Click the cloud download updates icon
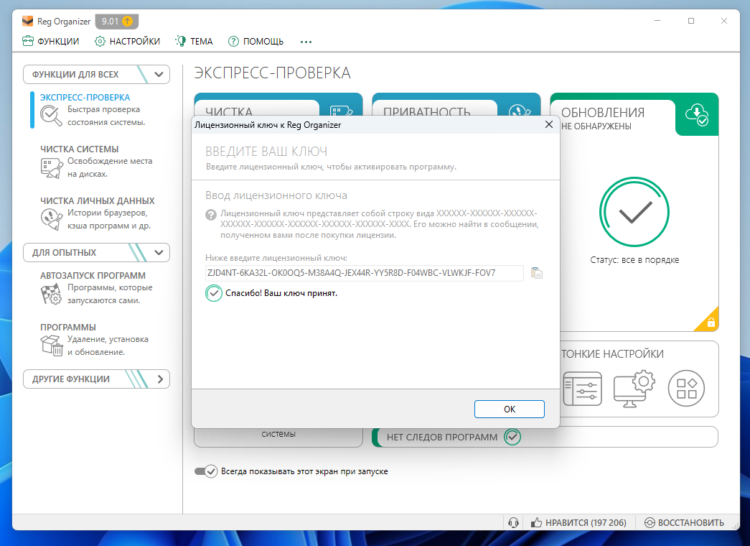The height and width of the screenshot is (546, 750). point(696,114)
